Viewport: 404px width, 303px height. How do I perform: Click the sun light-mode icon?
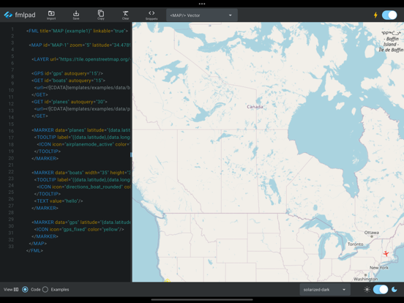[367, 289]
